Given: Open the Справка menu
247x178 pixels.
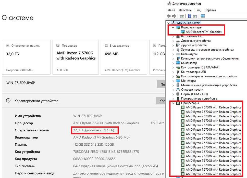Looking at the screenshot, I should (210, 10).
